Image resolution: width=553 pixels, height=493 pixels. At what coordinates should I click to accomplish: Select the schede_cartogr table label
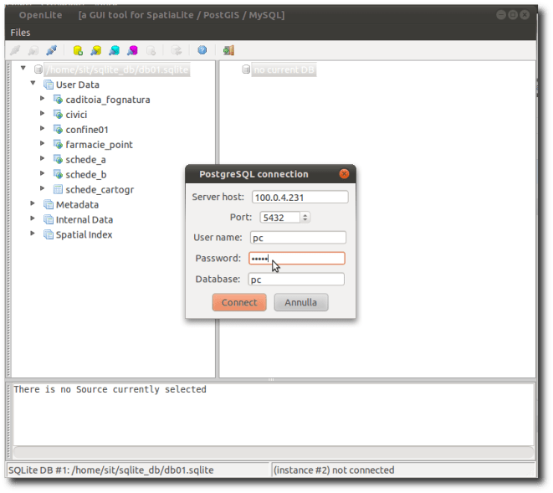click(100, 190)
